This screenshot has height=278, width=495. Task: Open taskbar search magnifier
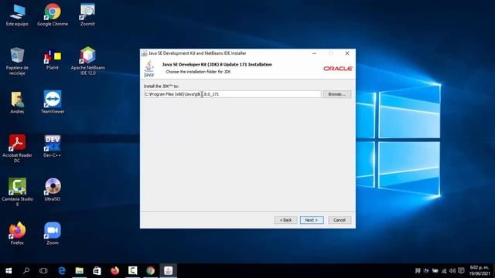point(26,271)
